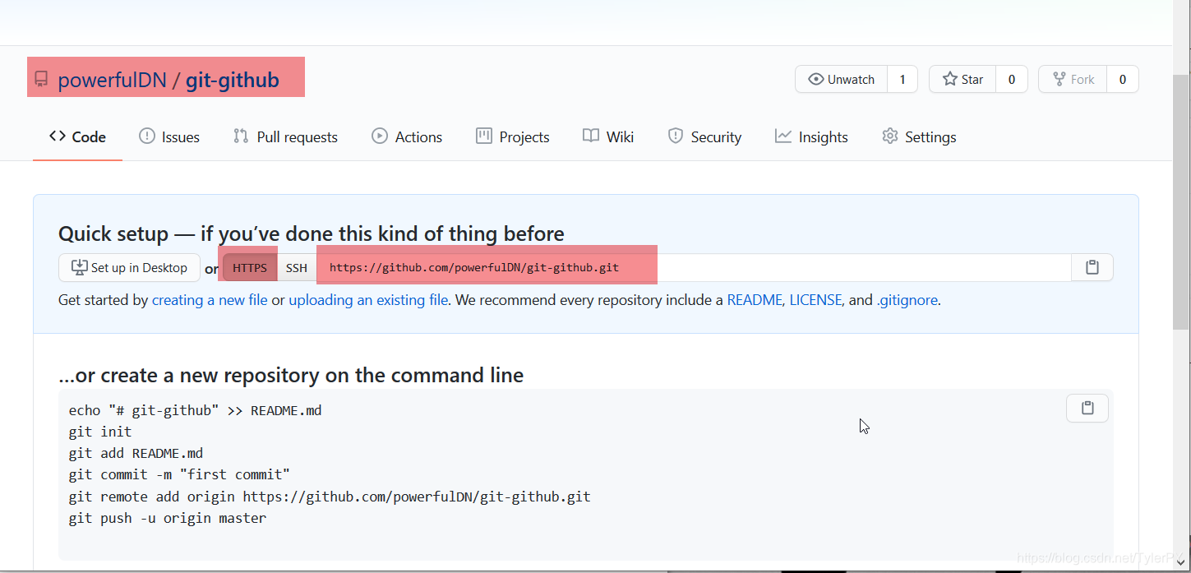Screen dimensions: 1191x573
Task: Click the git push -u origin master line
Action: [168, 518]
